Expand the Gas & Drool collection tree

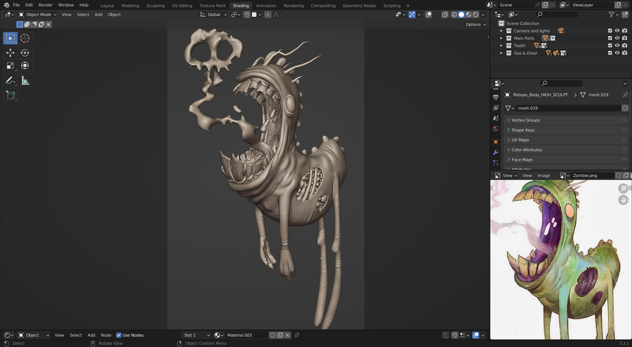tap(501, 53)
